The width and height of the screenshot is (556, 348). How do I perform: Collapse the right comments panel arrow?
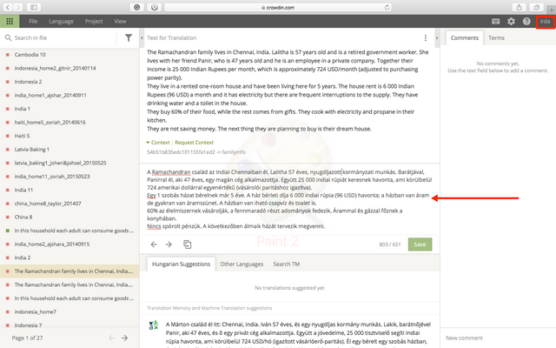pyautogui.click(x=437, y=37)
